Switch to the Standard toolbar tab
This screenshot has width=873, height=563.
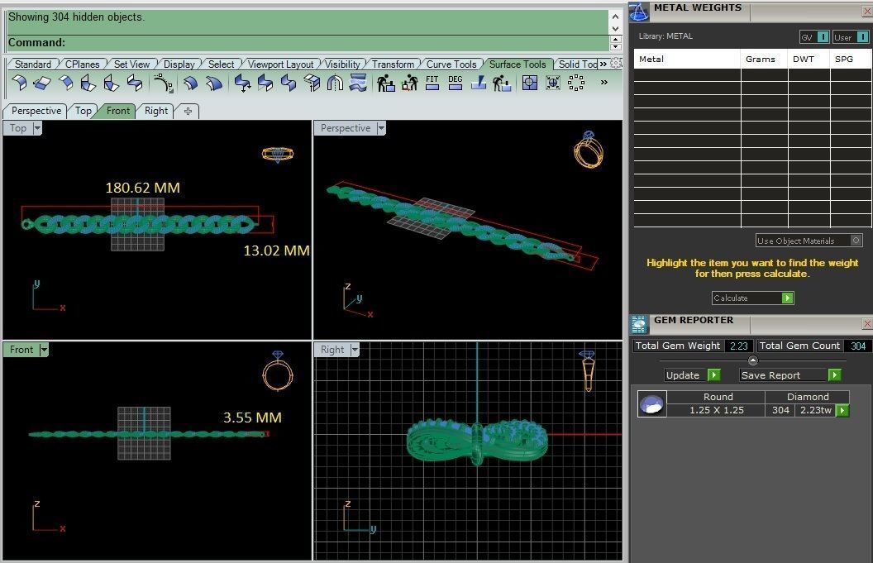point(33,64)
